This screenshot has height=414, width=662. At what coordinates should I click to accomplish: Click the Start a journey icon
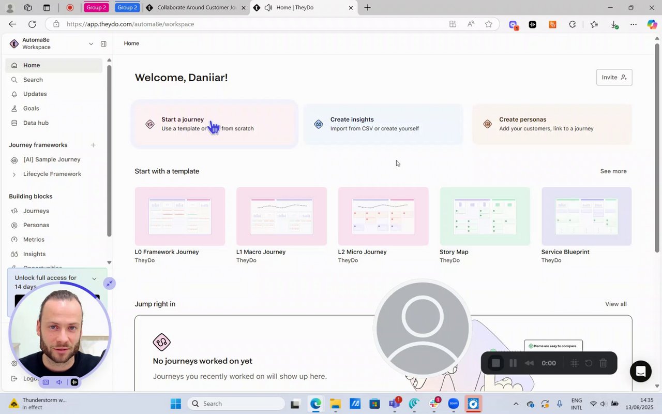point(150,124)
